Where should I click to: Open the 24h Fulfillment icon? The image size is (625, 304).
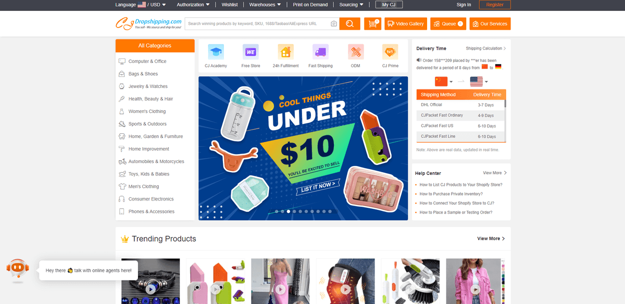pos(285,52)
